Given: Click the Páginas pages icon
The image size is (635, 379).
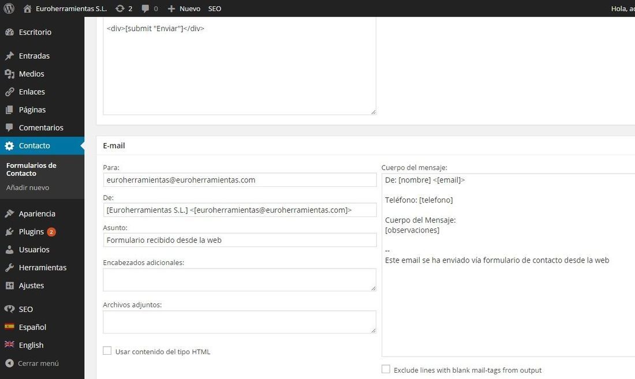Looking at the screenshot, I should point(9,110).
